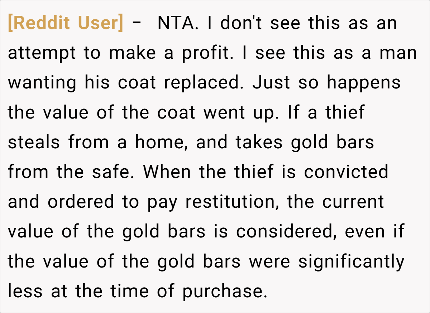Click the word "wanting" in the comment
The height and width of the screenshot is (313, 430).
[x=42, y=83]
